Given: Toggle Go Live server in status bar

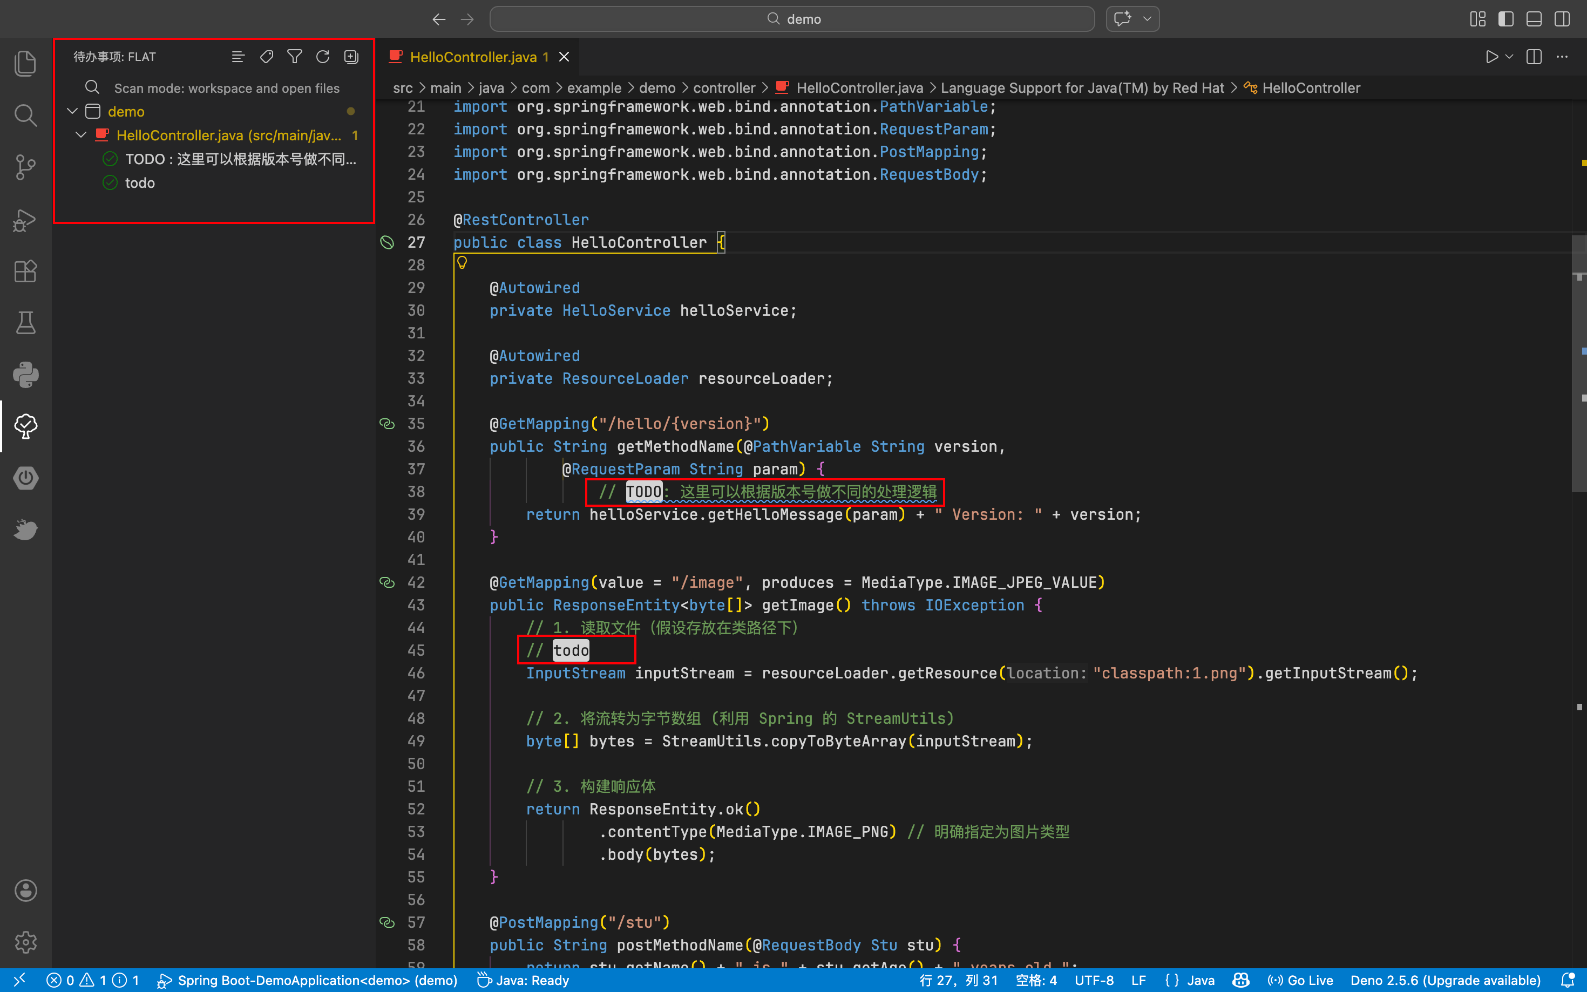Looking at the screenshot, I should click(1300, 980).
